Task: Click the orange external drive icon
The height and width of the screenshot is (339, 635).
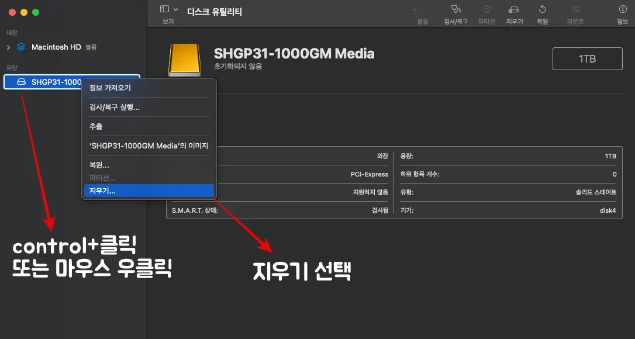Action: (185, 58)
